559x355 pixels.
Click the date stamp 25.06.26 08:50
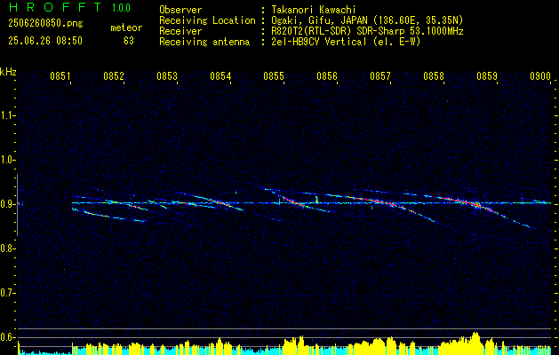[45, 41]
